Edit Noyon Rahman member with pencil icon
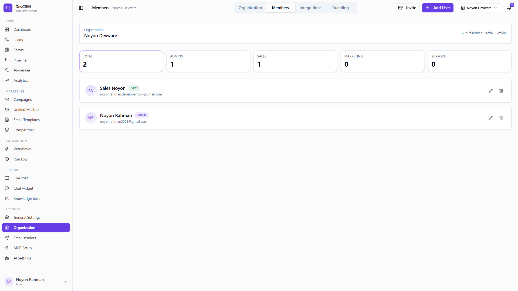518x291 pixels. [x=491, y=118]
